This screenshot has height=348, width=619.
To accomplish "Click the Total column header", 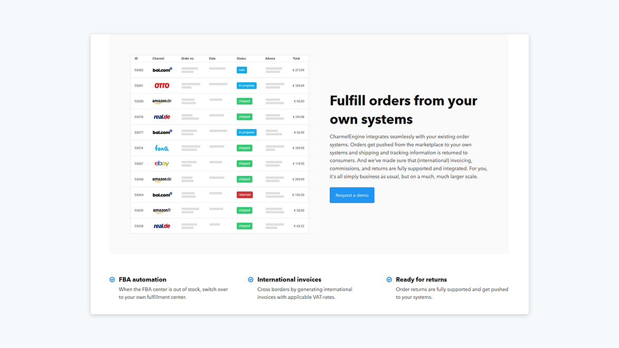I will tap(296, 58).
